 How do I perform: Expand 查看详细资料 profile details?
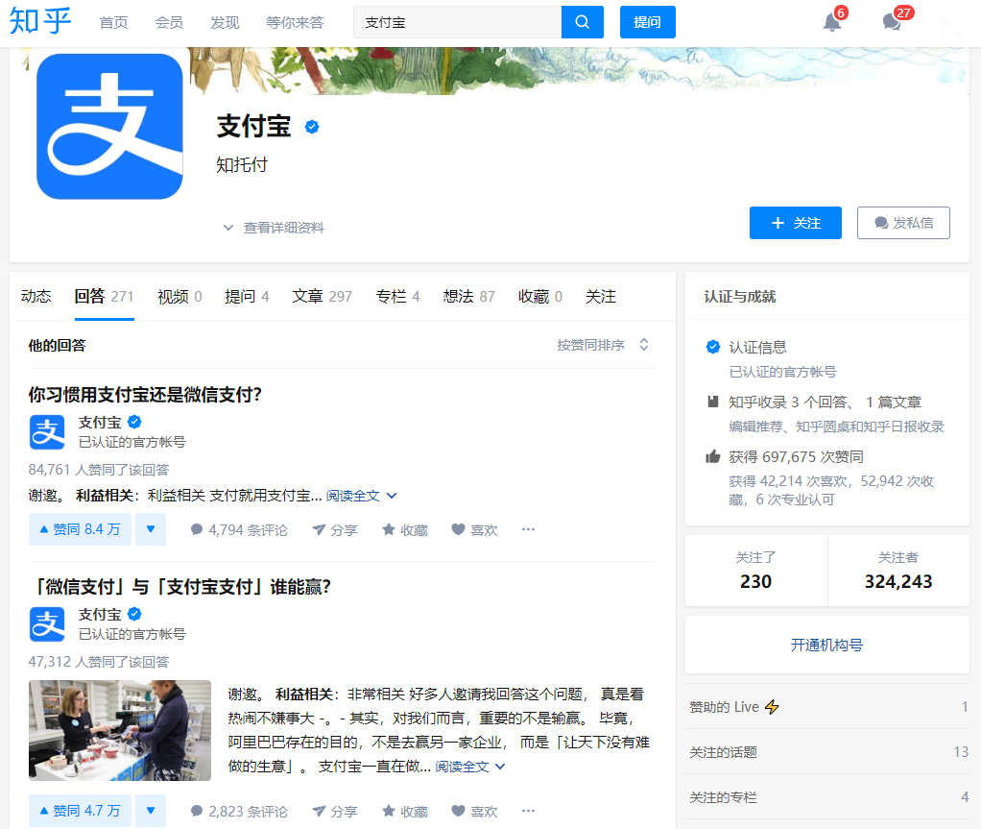[x=274, y=228]
